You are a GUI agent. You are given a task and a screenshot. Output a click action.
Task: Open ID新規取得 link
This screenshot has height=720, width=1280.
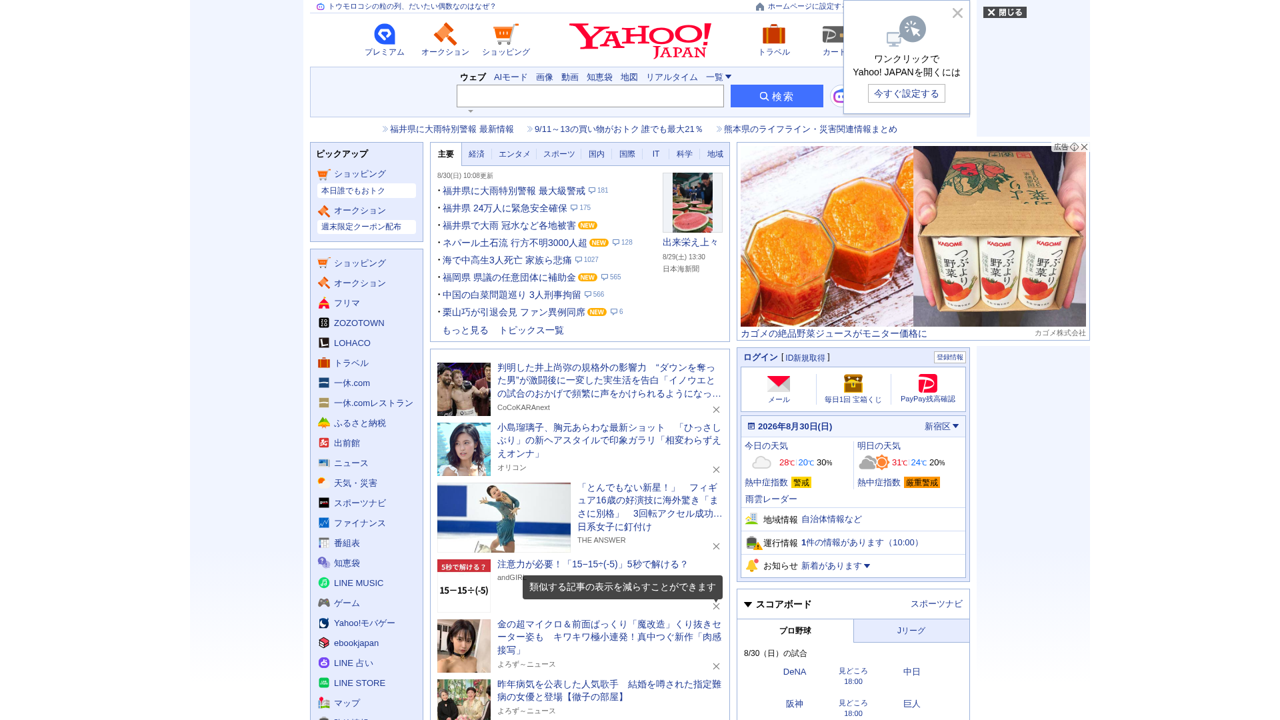coord(805,359)
